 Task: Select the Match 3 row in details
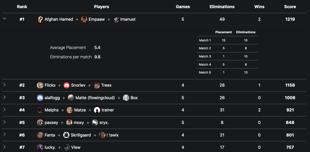[x=227, y=56]
